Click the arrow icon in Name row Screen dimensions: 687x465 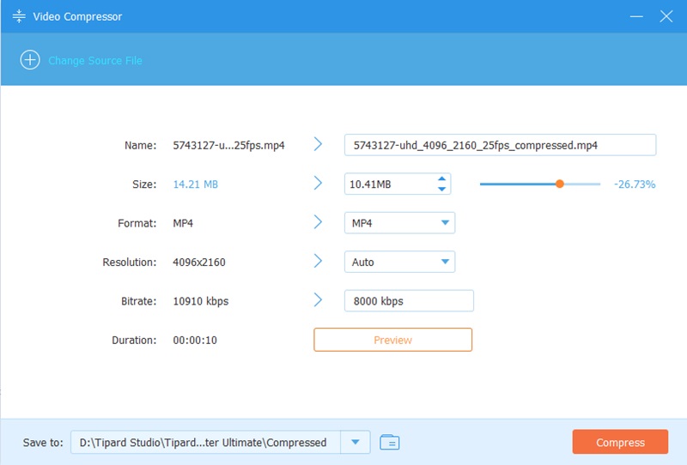click(318, 144)
